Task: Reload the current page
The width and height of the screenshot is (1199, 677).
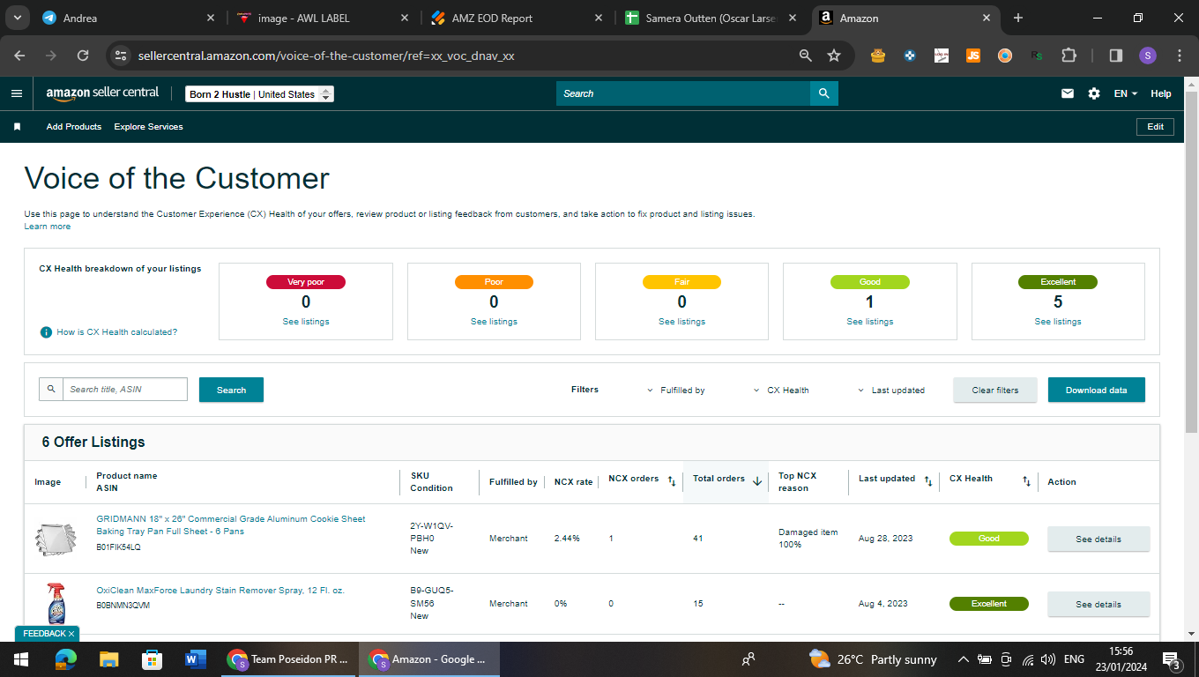Action: click(x=83, y=56)
